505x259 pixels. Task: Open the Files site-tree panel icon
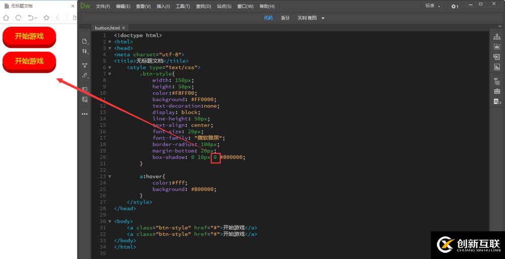coord(497,37)
